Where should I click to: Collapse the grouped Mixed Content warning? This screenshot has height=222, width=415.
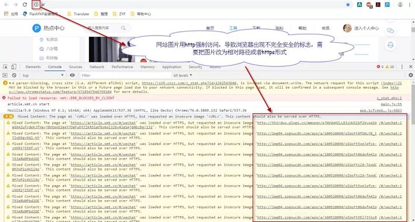tap(8, 116)
